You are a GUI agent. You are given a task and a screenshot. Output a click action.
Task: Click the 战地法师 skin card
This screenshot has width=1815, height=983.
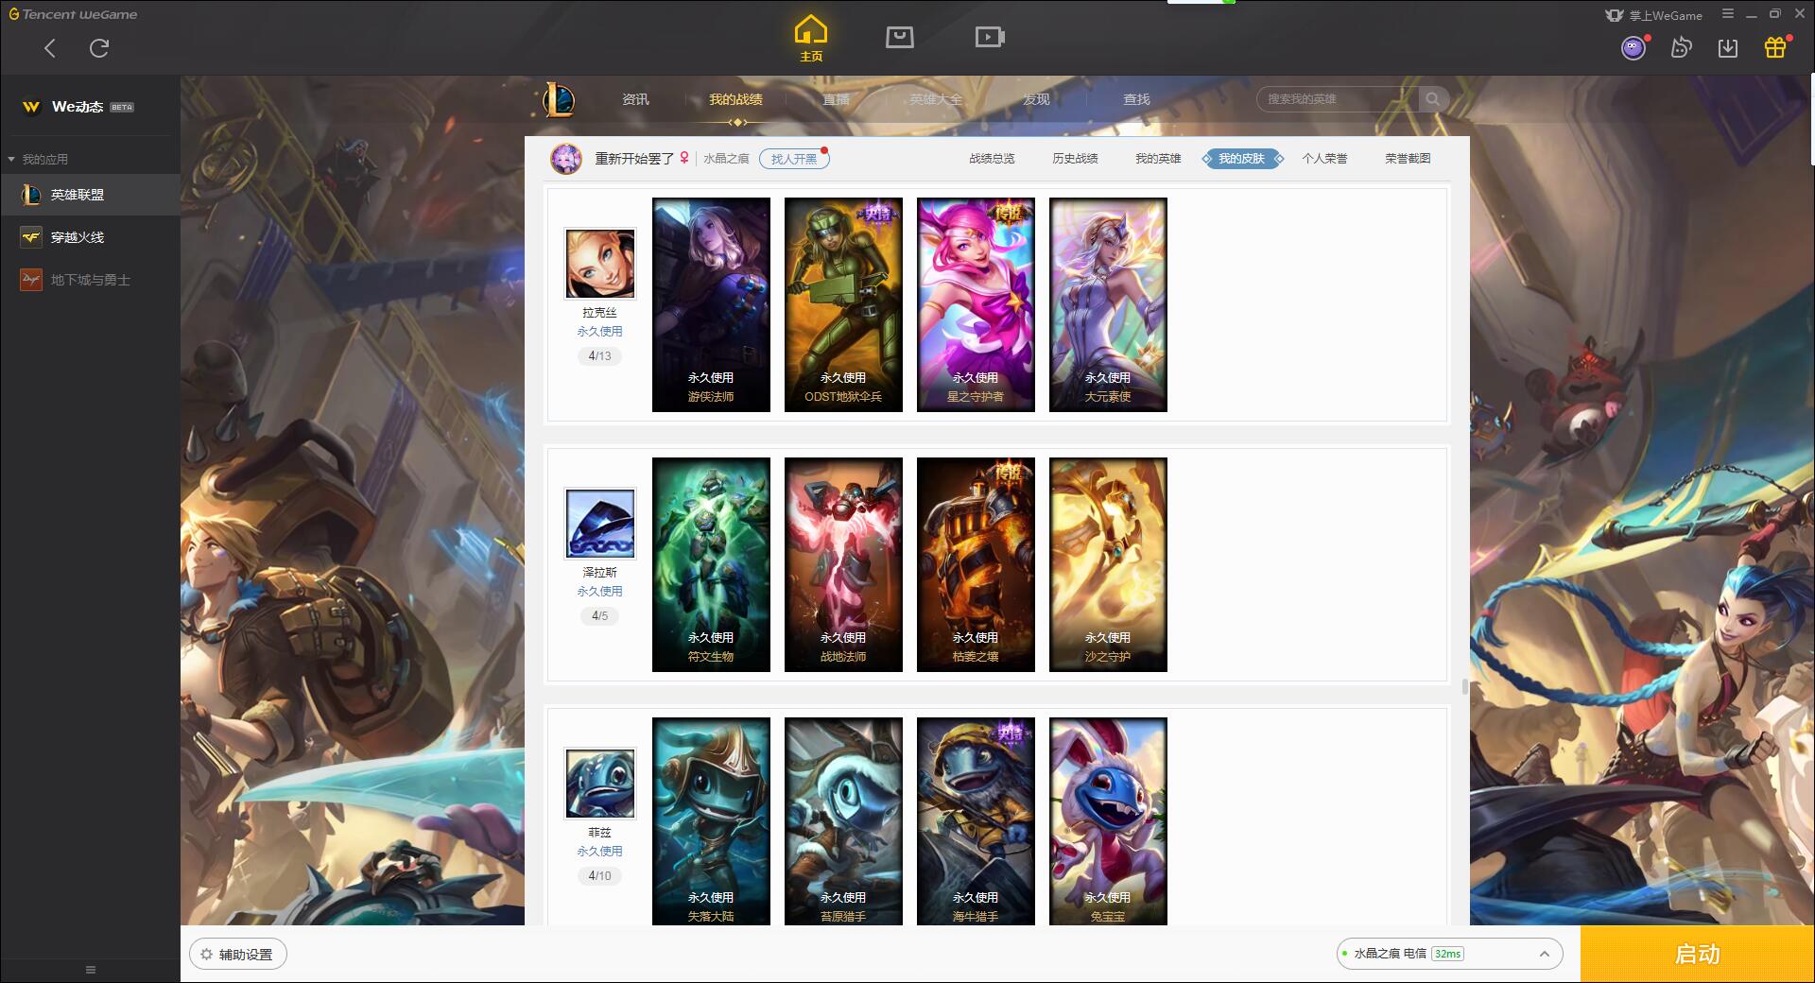pyautogui.click(x=843, y=564)
